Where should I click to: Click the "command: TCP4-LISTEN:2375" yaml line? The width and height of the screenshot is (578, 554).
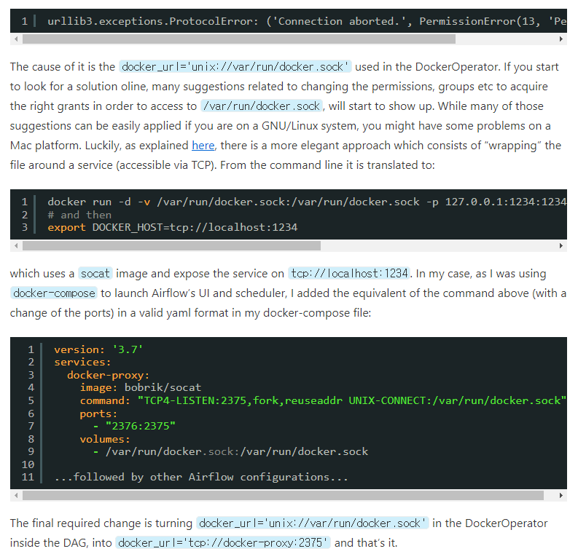coord(324,400)
